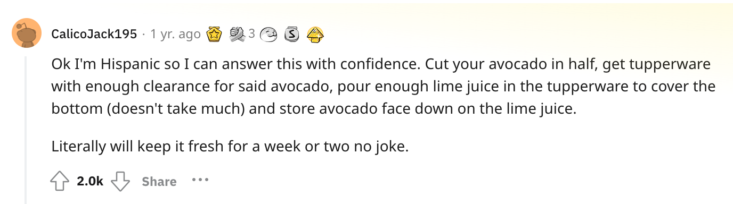Image resolution: width=733 pixels, height=204 pixels.
Task: Click the yellow pyramid eye award icon
Action: pos(315,35)
